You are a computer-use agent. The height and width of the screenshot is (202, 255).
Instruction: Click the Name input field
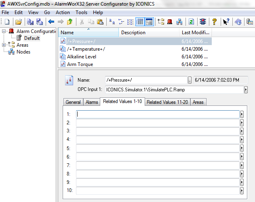[146, 80]
